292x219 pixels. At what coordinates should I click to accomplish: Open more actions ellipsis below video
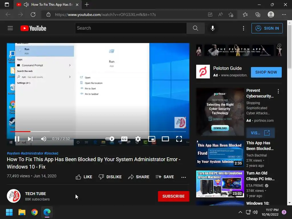tap(184, 177)
